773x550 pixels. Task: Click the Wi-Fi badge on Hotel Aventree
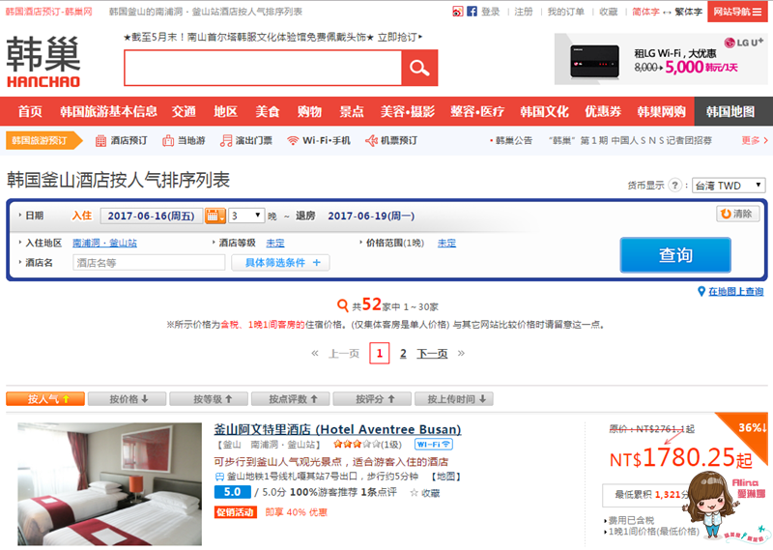[x=433, y=444]
